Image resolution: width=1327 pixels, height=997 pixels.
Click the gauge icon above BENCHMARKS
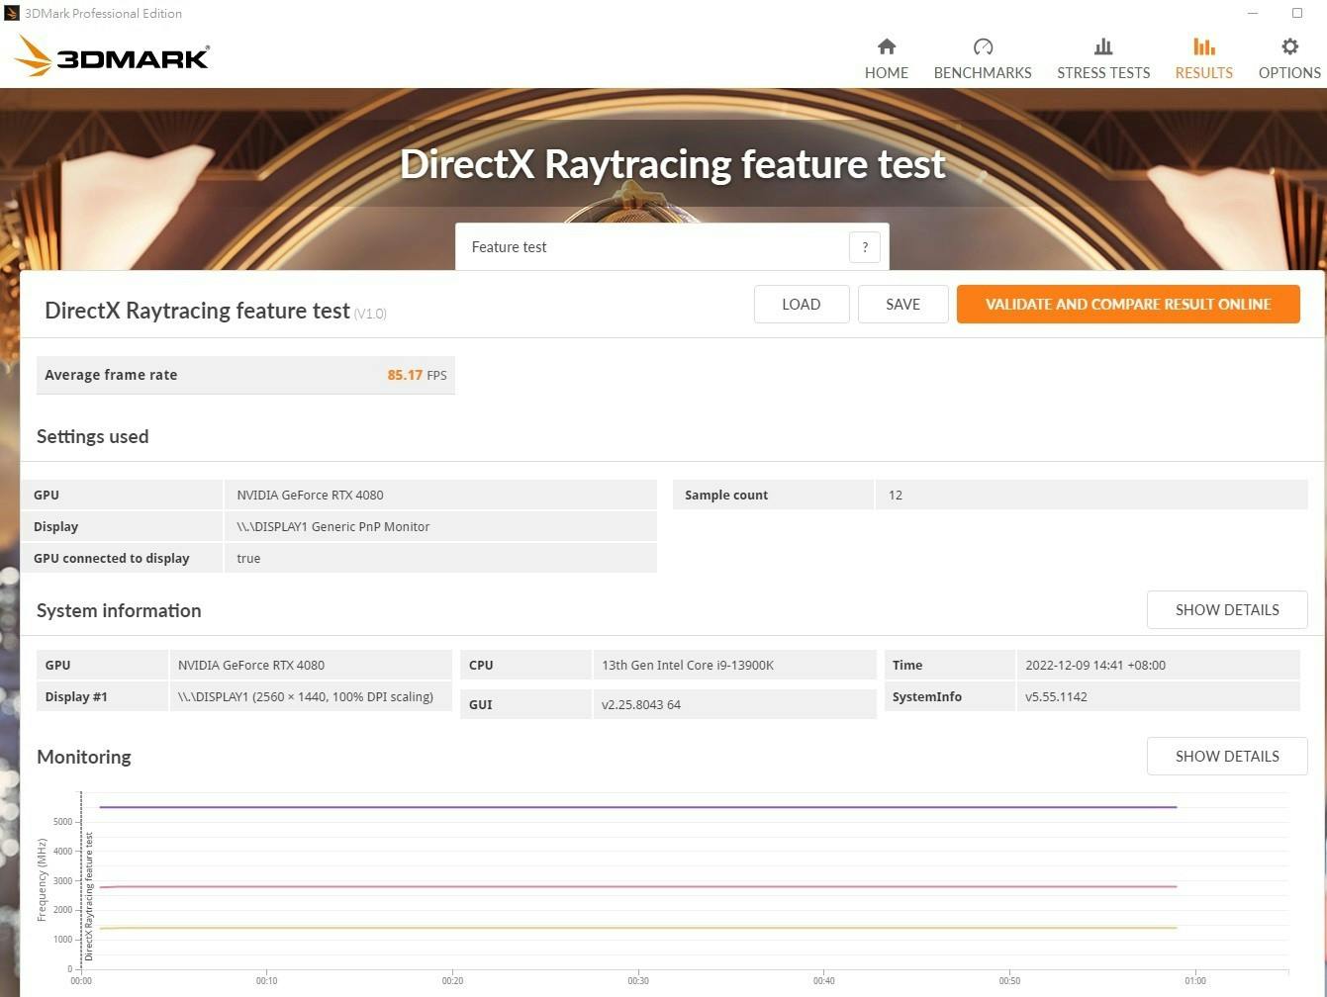pos(983,46)
